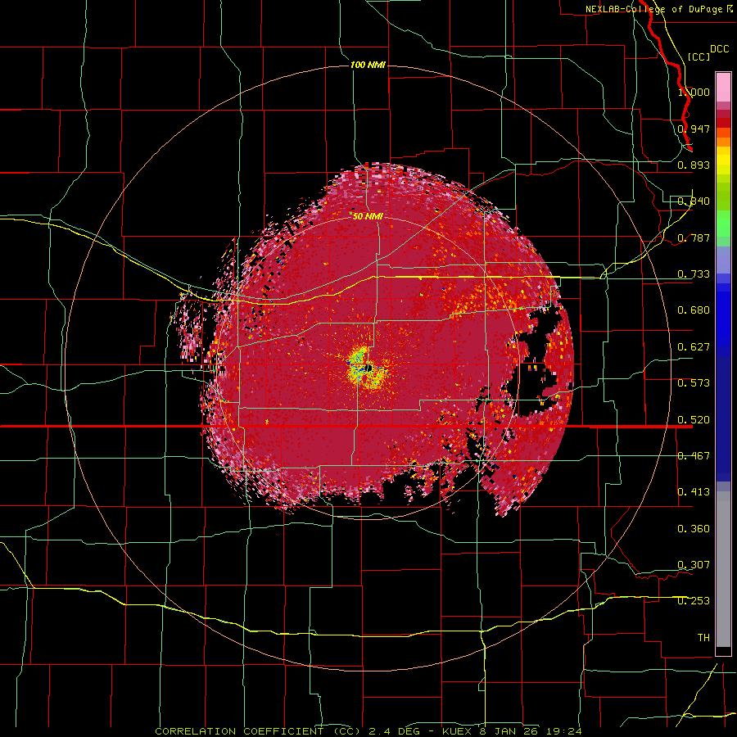Click the [CC] label above color scale
The width and height of the screenshot is (737, 737).
[x=699, y=57]
